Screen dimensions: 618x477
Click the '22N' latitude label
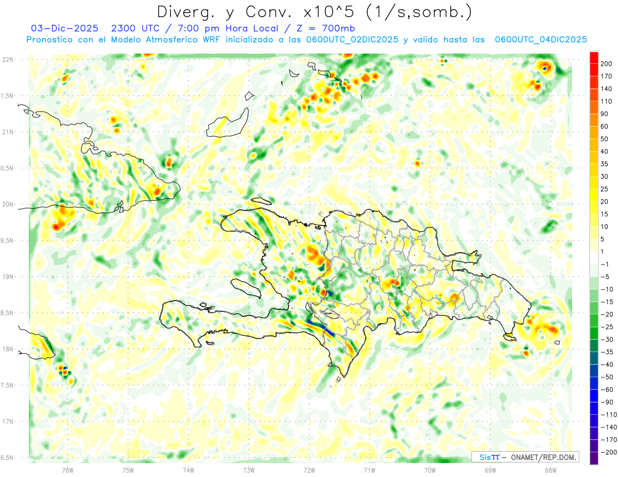(x=8, y=60)
